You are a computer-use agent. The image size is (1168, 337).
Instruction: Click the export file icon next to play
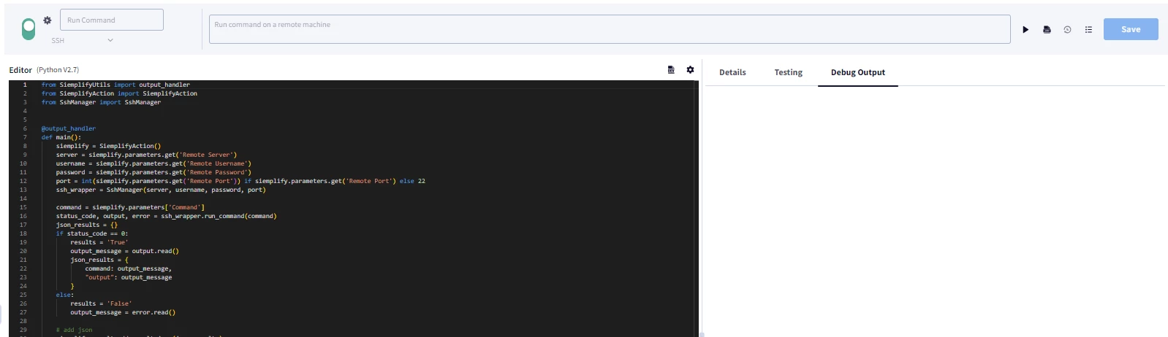pos(1047,30)
